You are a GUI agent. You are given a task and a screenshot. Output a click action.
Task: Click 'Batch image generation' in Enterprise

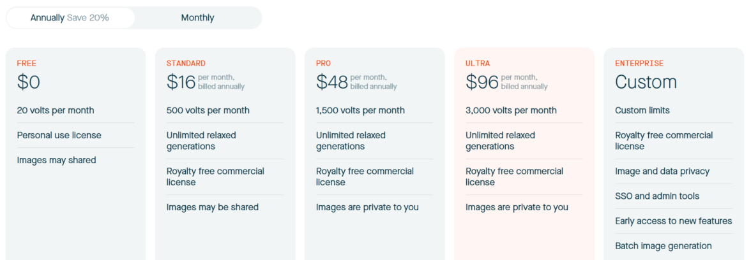point(663,246)
